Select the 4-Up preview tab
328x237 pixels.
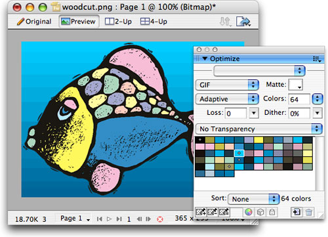[x=154, y=22]
